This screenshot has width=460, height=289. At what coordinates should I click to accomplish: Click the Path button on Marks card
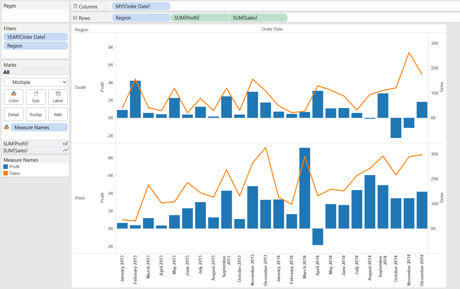[x=58, y=114]
